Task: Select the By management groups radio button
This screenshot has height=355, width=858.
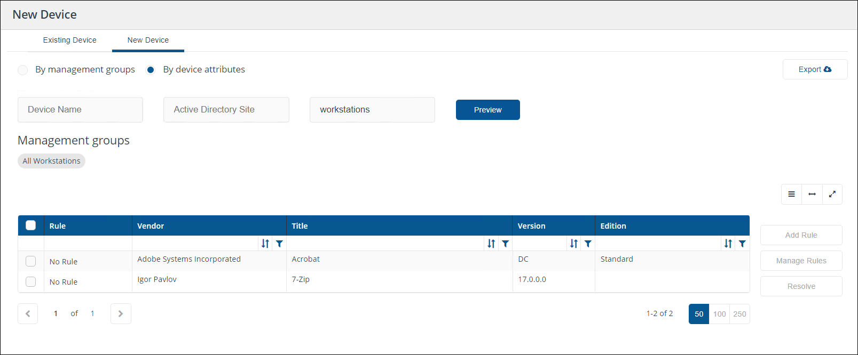Action: [x=23, y=70]
